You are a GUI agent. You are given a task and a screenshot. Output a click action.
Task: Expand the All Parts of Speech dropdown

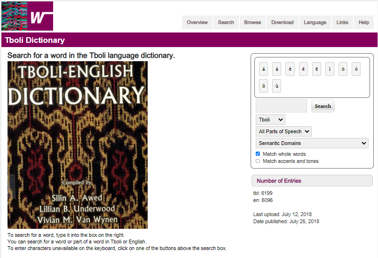coord(284,131)
